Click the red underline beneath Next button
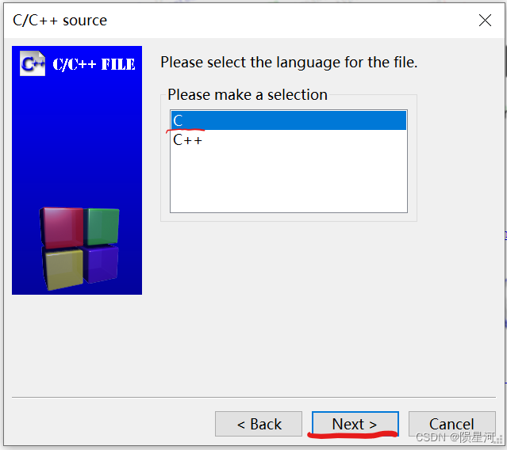Screen dimensions: 507x450 [352, 434]
